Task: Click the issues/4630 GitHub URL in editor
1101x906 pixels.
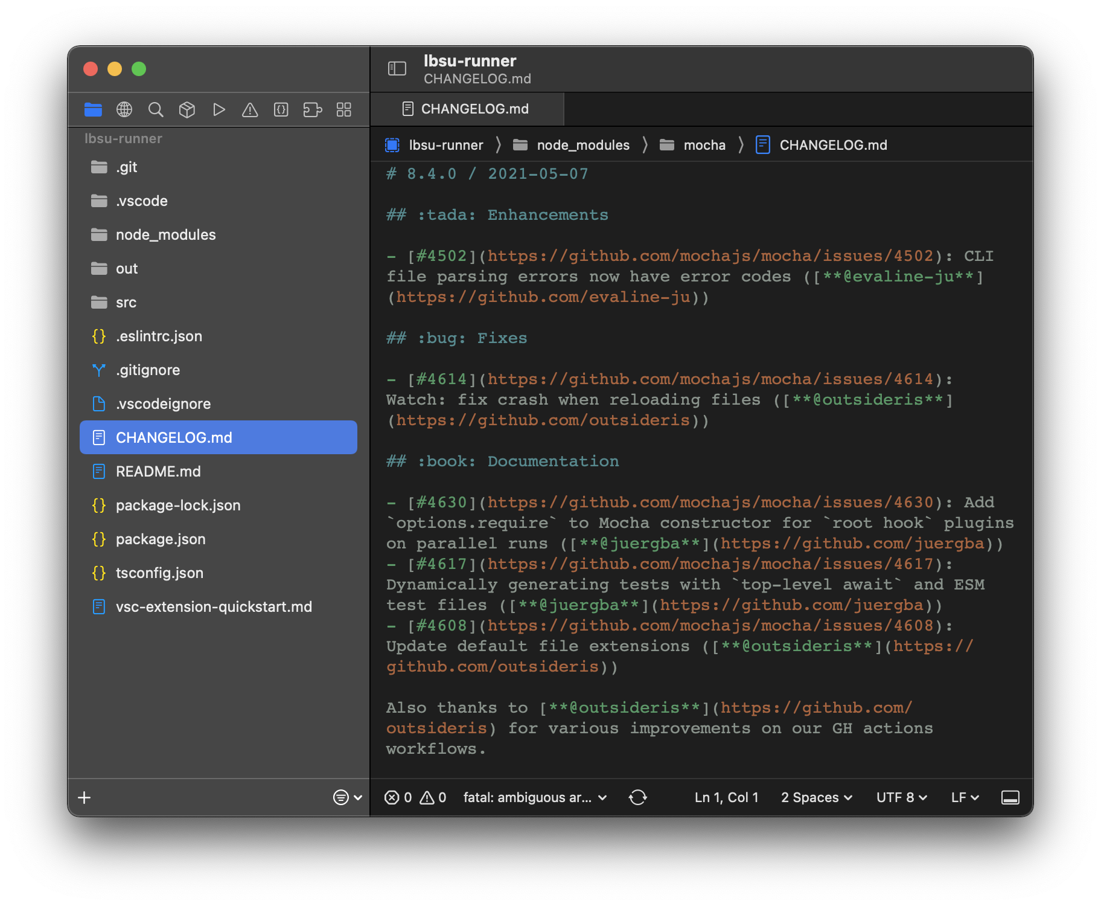Action: (x=710, y=503)
